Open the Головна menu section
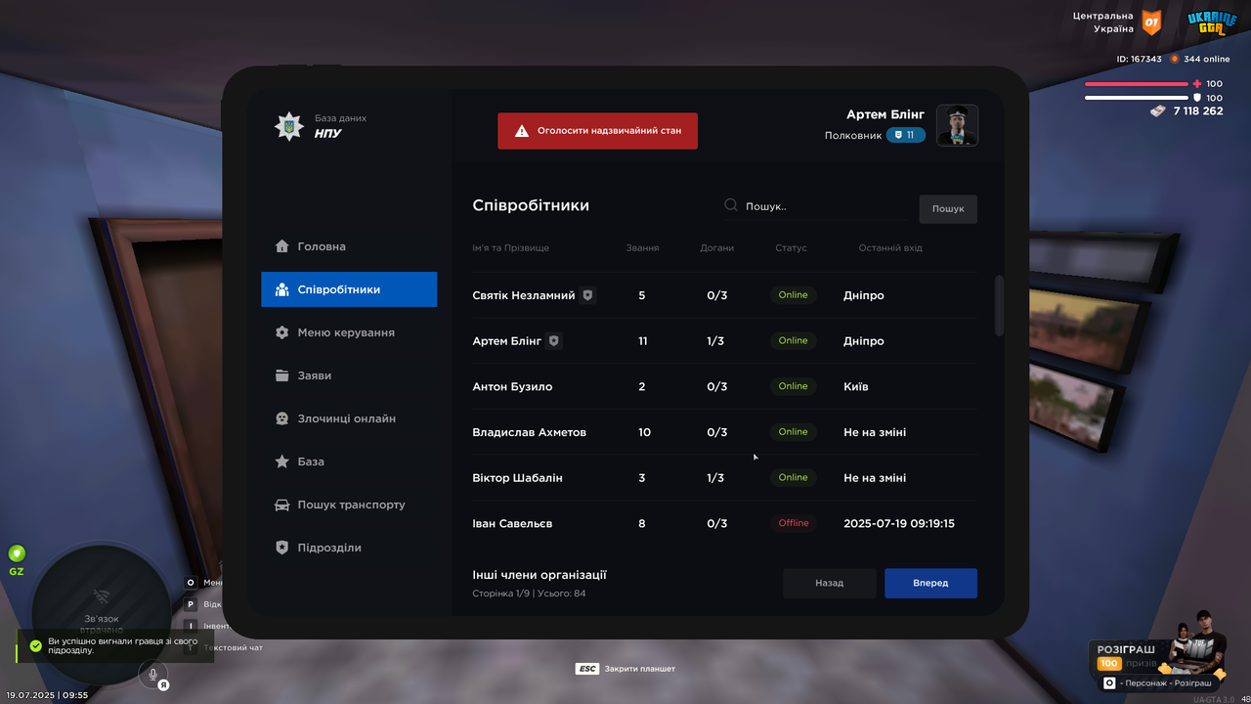This screenshot has height=704, width=1251. point(349,246)
